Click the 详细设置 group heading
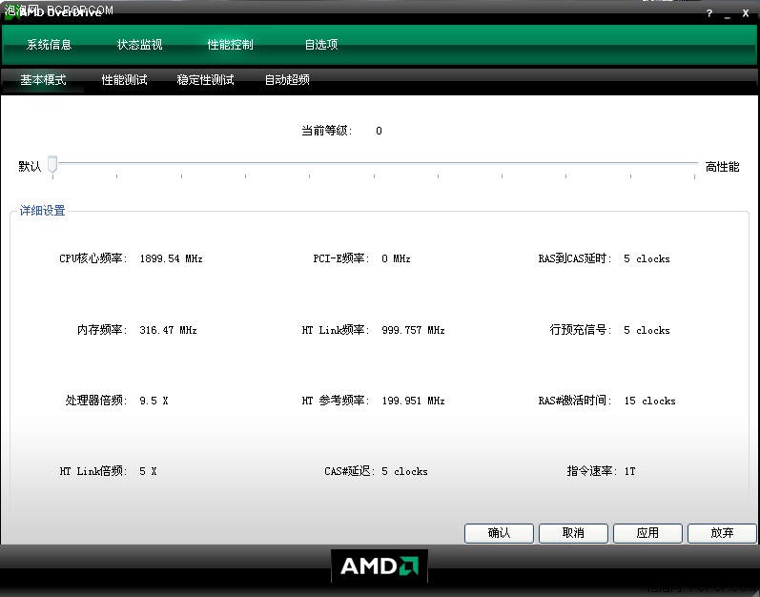760x597 pixels. [42, 211]
